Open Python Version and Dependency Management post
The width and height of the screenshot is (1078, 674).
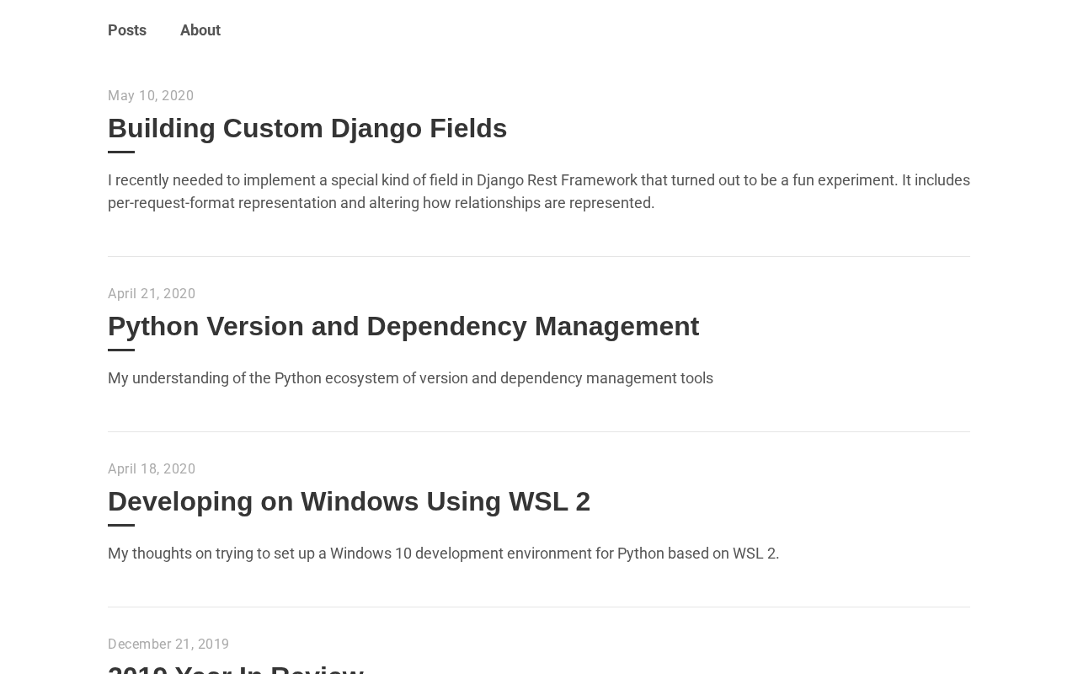pos(403,326)
